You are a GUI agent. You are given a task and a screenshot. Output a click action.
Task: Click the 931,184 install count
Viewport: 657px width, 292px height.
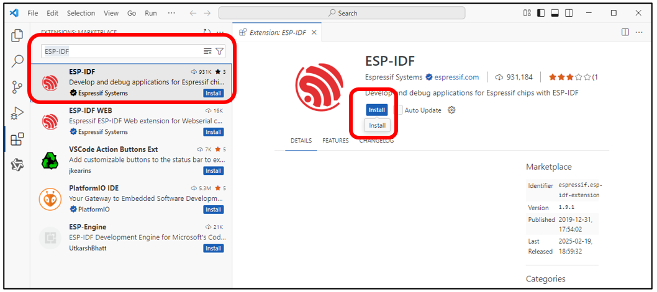[520, 77]
